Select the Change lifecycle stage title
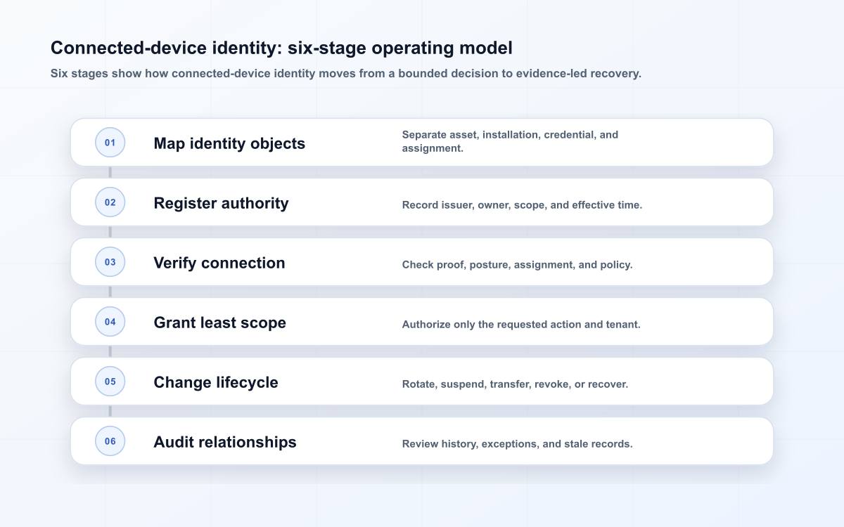 point(216,382)
